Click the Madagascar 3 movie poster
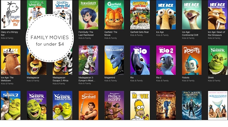This screenshot has height=127, width=228. [88, 60]
